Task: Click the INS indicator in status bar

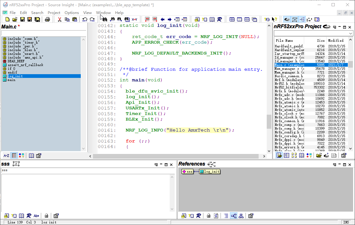Action: pyautogui.click(x=346, y=222)
